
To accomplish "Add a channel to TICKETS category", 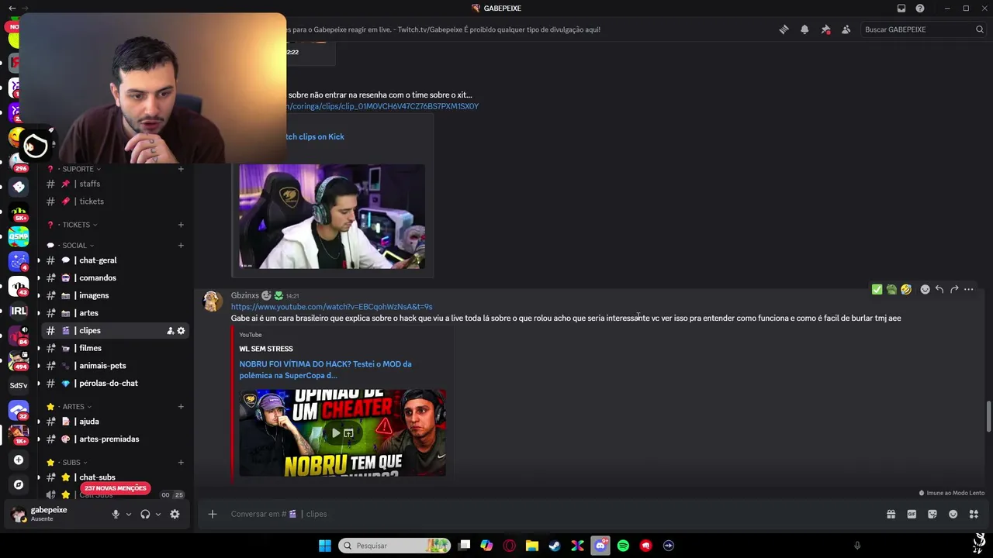I will tap(181, 225).
